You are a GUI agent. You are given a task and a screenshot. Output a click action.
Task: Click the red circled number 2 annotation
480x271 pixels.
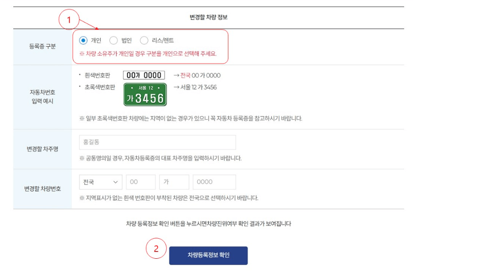tap(156, 250)
